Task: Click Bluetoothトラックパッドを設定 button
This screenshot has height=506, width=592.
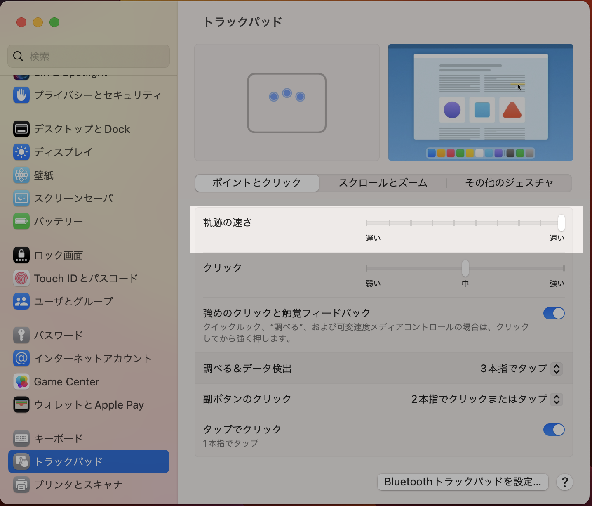Action: click(463, 482)
